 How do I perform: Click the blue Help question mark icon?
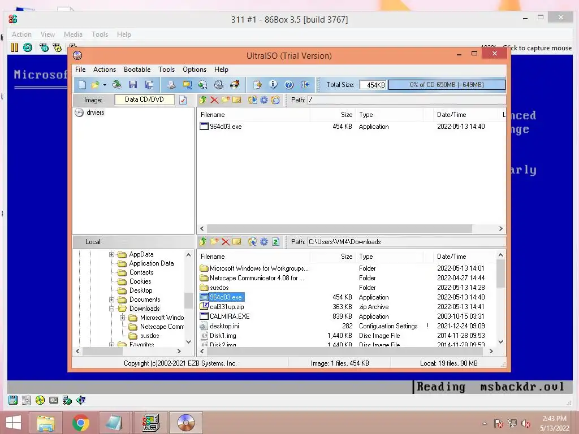(289, 85)
